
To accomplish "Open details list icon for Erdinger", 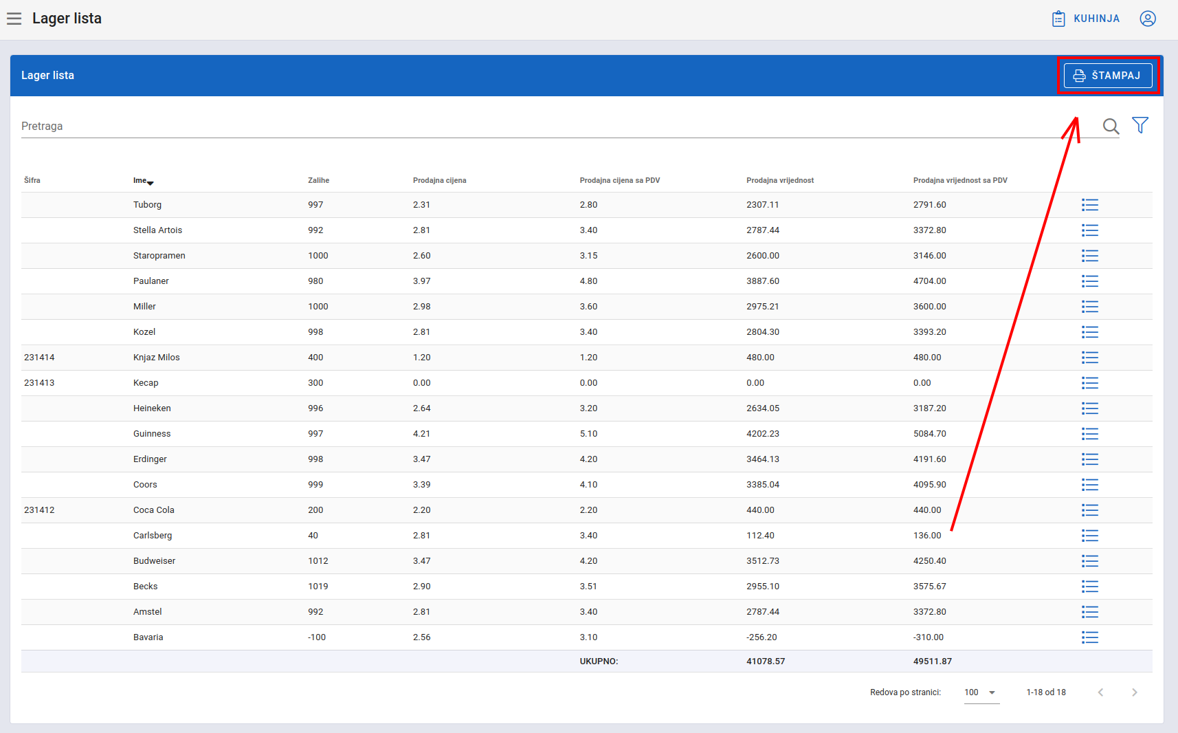I will (1090, 459).
